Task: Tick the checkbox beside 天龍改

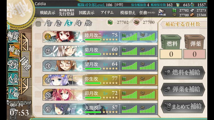Action: click(38, 109)
